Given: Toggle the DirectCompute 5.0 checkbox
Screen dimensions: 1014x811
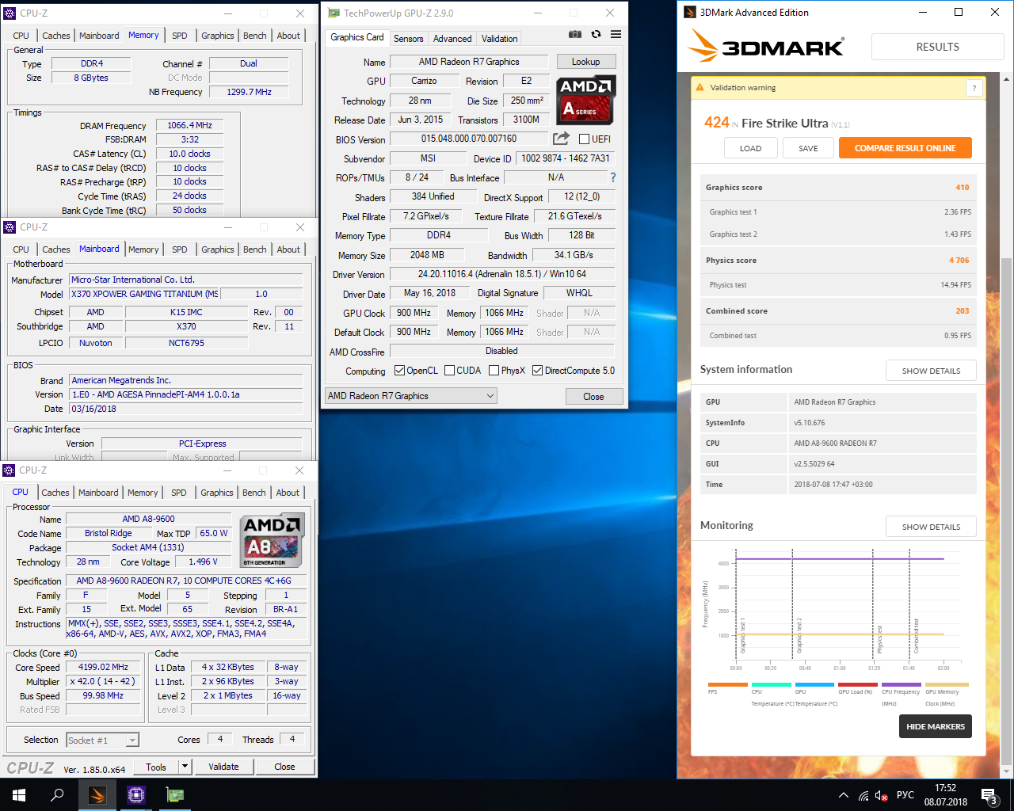Looking at the screenshot, I should 537,371.
